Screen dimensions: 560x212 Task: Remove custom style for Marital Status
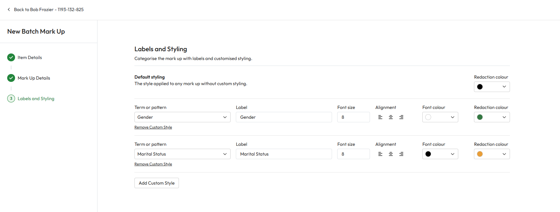pyautogui.click(x=153, y=164)
